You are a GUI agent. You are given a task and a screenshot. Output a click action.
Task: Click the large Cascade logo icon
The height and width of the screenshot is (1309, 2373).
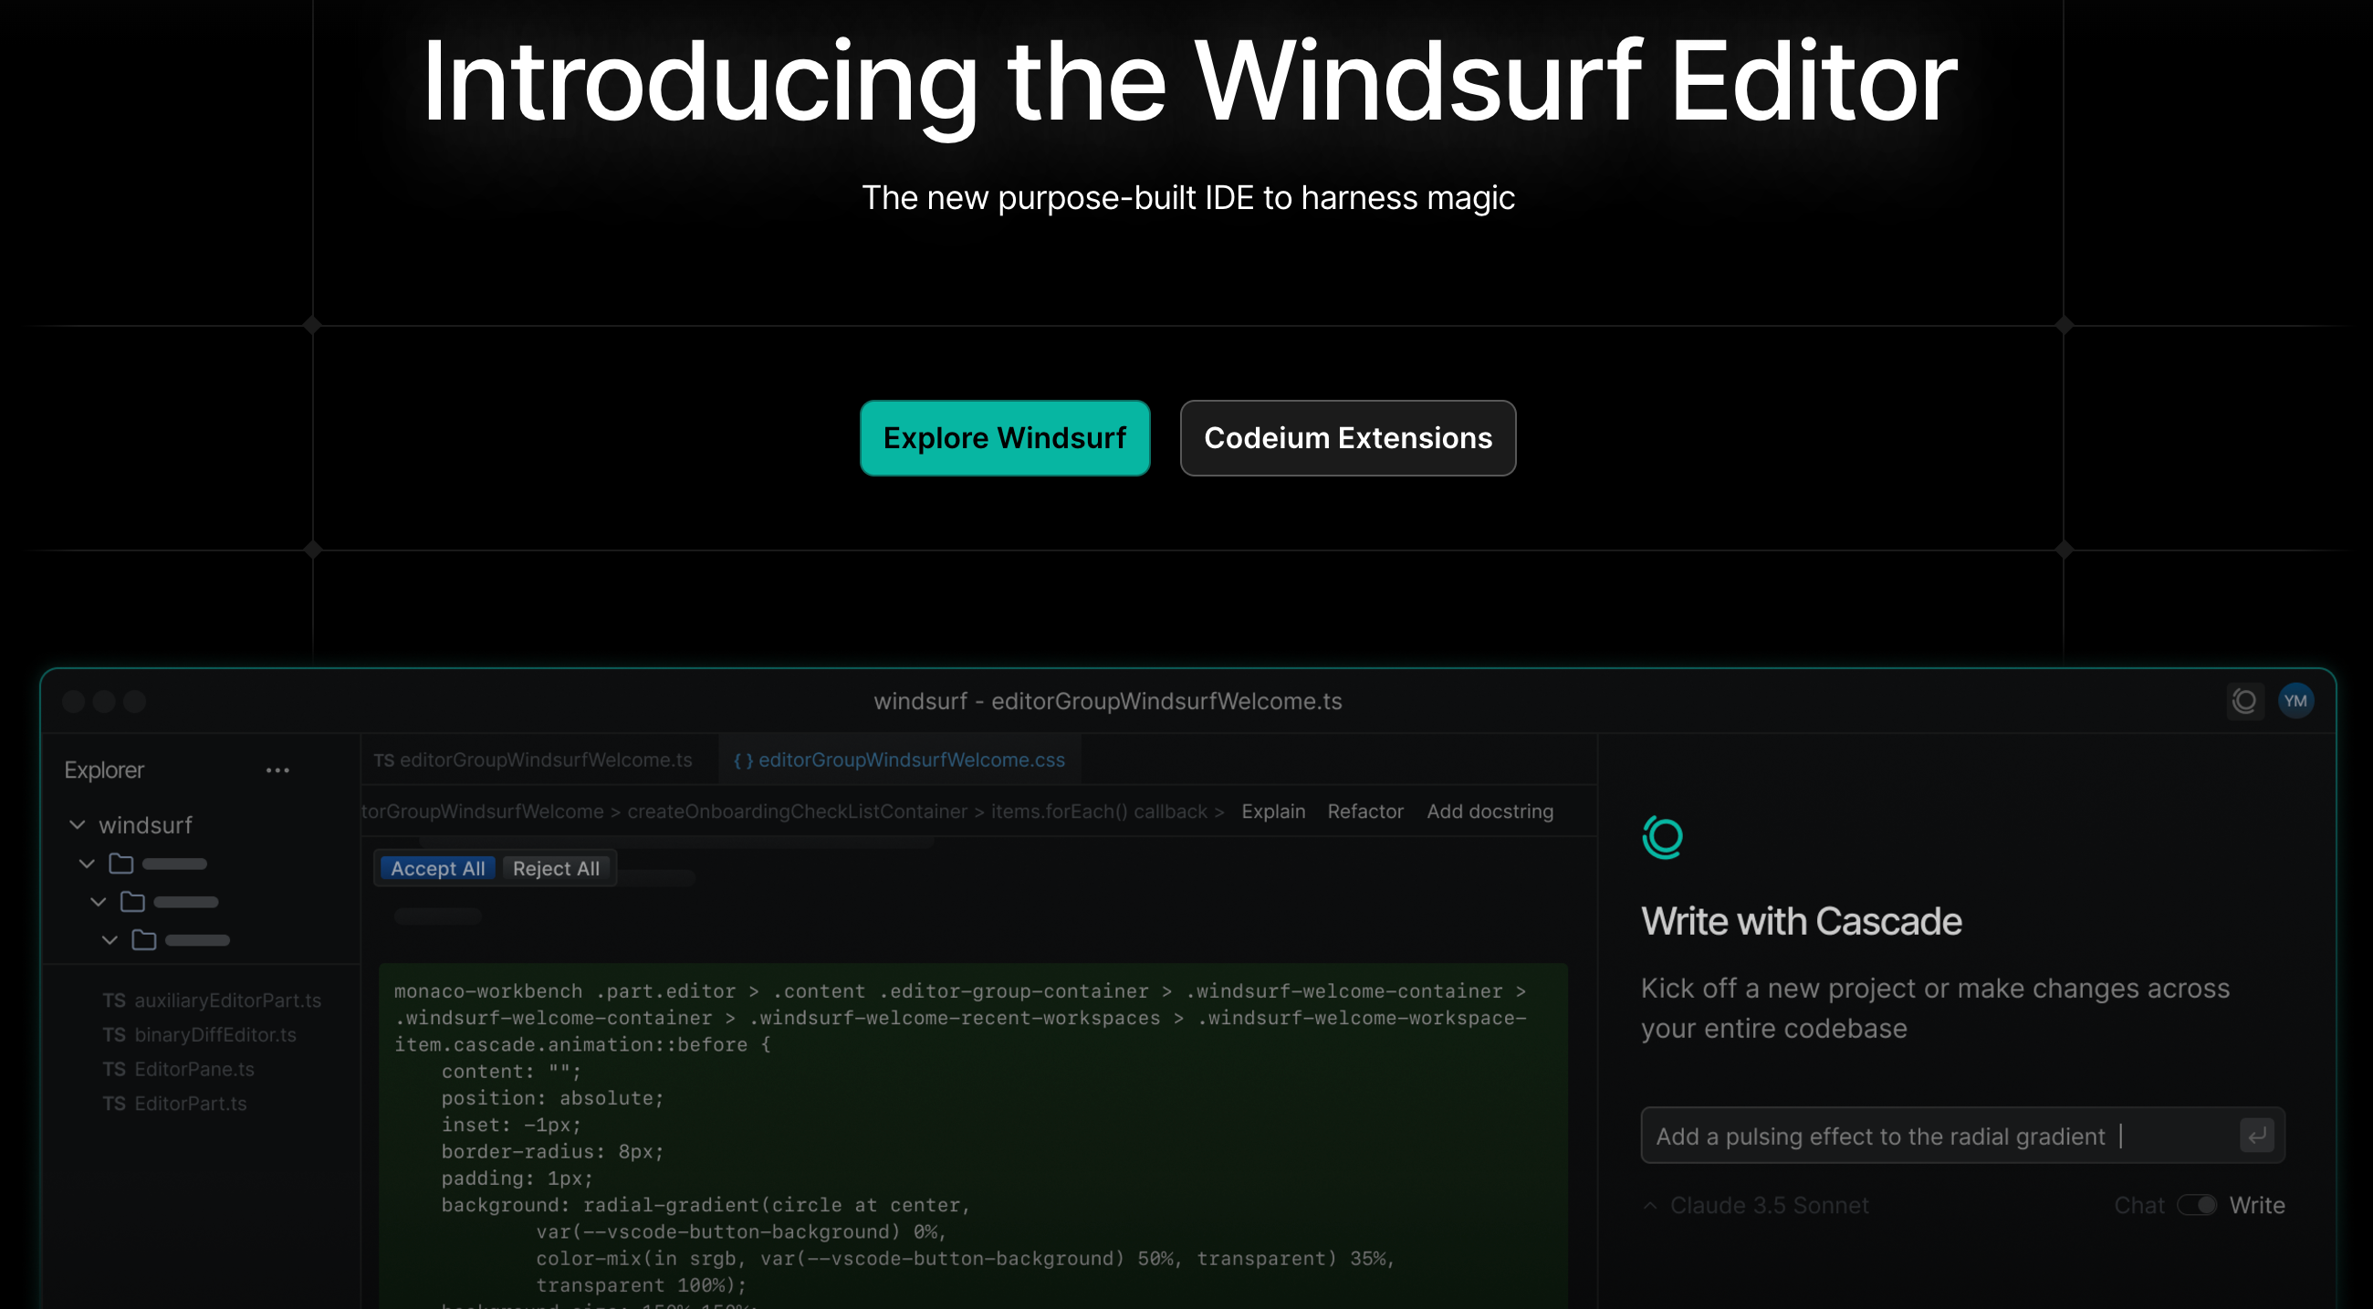coord(1663,837)
